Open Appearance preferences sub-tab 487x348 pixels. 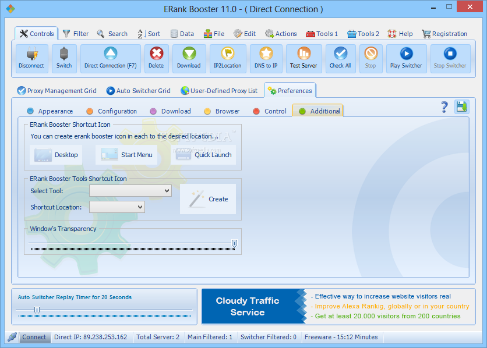point(50,111)
